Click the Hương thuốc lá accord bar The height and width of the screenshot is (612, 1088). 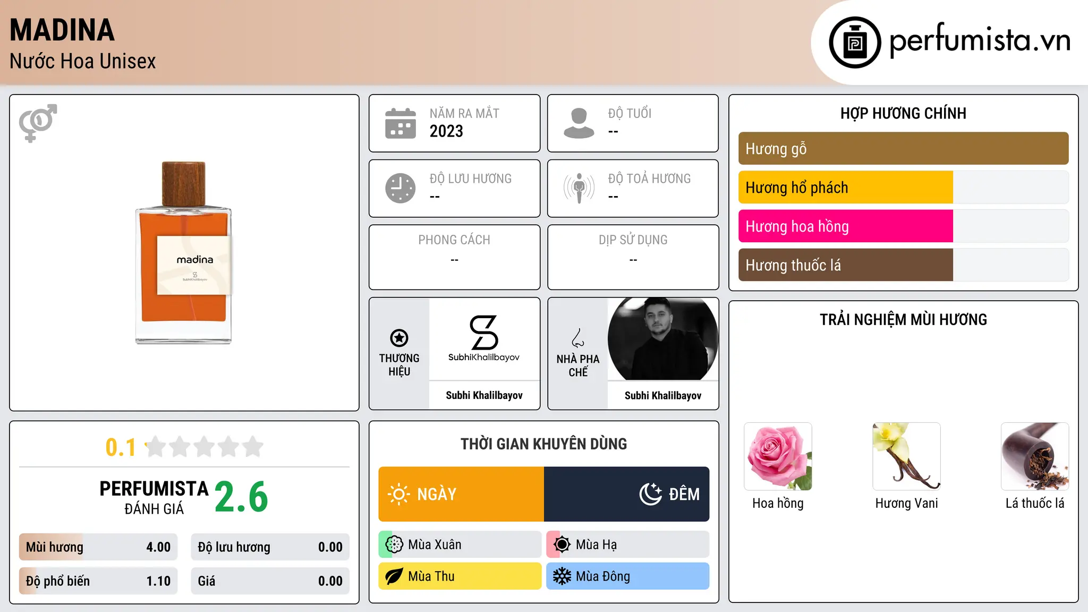[903, 265]
